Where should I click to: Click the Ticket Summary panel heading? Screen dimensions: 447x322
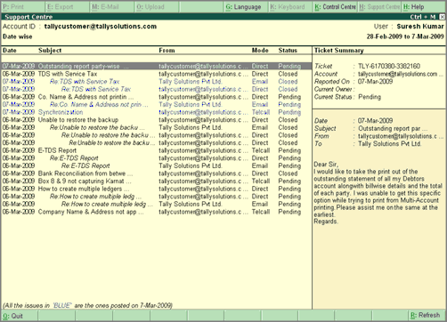[339, 51]
